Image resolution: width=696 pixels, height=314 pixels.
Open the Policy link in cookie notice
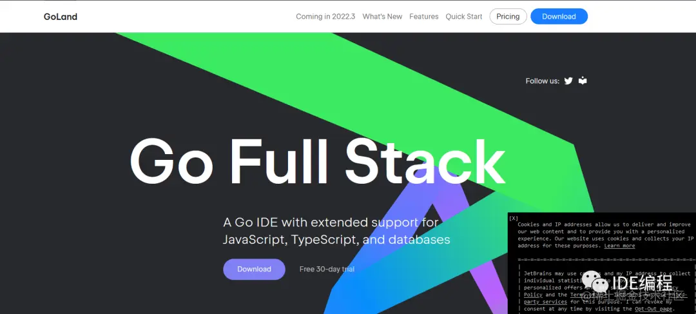(533, 295)
